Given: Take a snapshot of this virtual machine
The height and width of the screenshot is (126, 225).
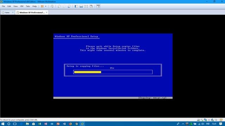Looking at the screenshot, I should pyautogui.click(x=59, y=6).
